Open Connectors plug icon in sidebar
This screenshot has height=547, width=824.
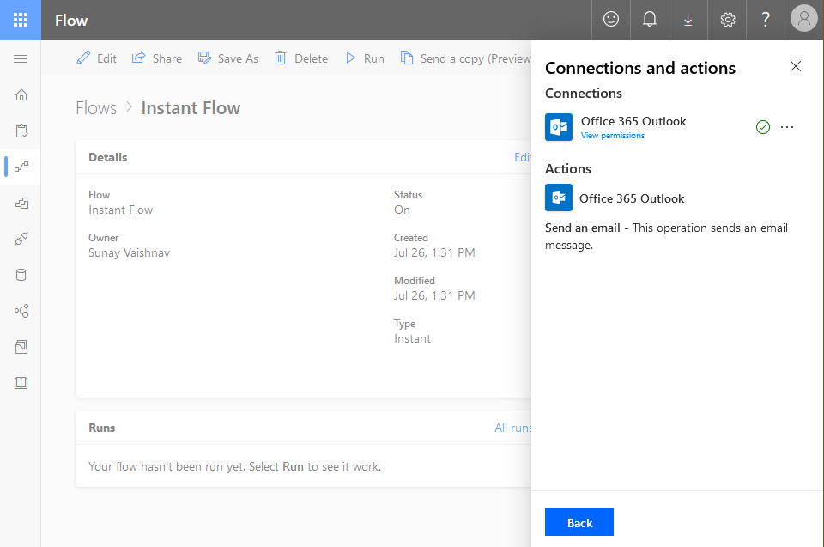tap(21, 240)
